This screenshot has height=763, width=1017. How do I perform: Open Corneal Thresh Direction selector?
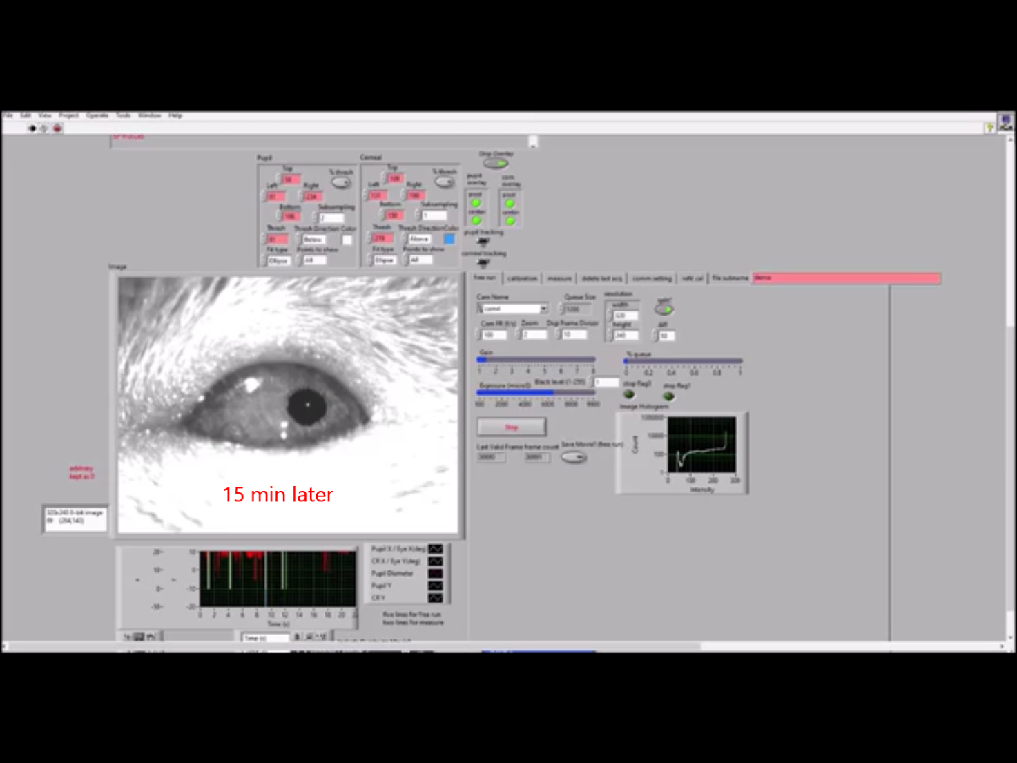tap(419, 239)
